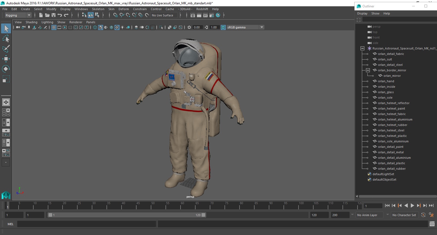
Task: Click the range slider bar
Action: pyautogui.click(x=127, y=215)
